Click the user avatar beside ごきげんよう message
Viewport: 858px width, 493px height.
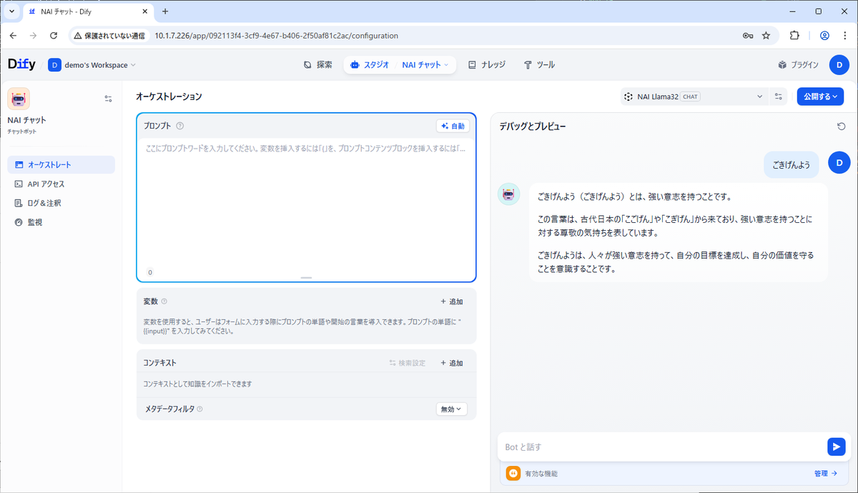(839, 163)
